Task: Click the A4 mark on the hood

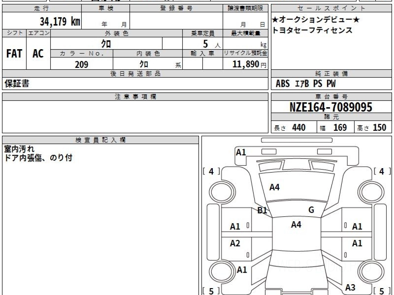Action: click(x=274, y=187)
